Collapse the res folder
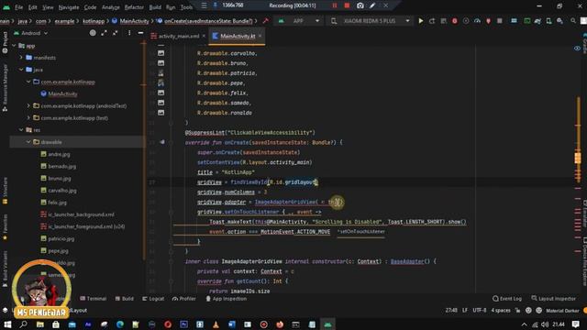The height and width of the screenshot is (330, 587). click(21, 130)
